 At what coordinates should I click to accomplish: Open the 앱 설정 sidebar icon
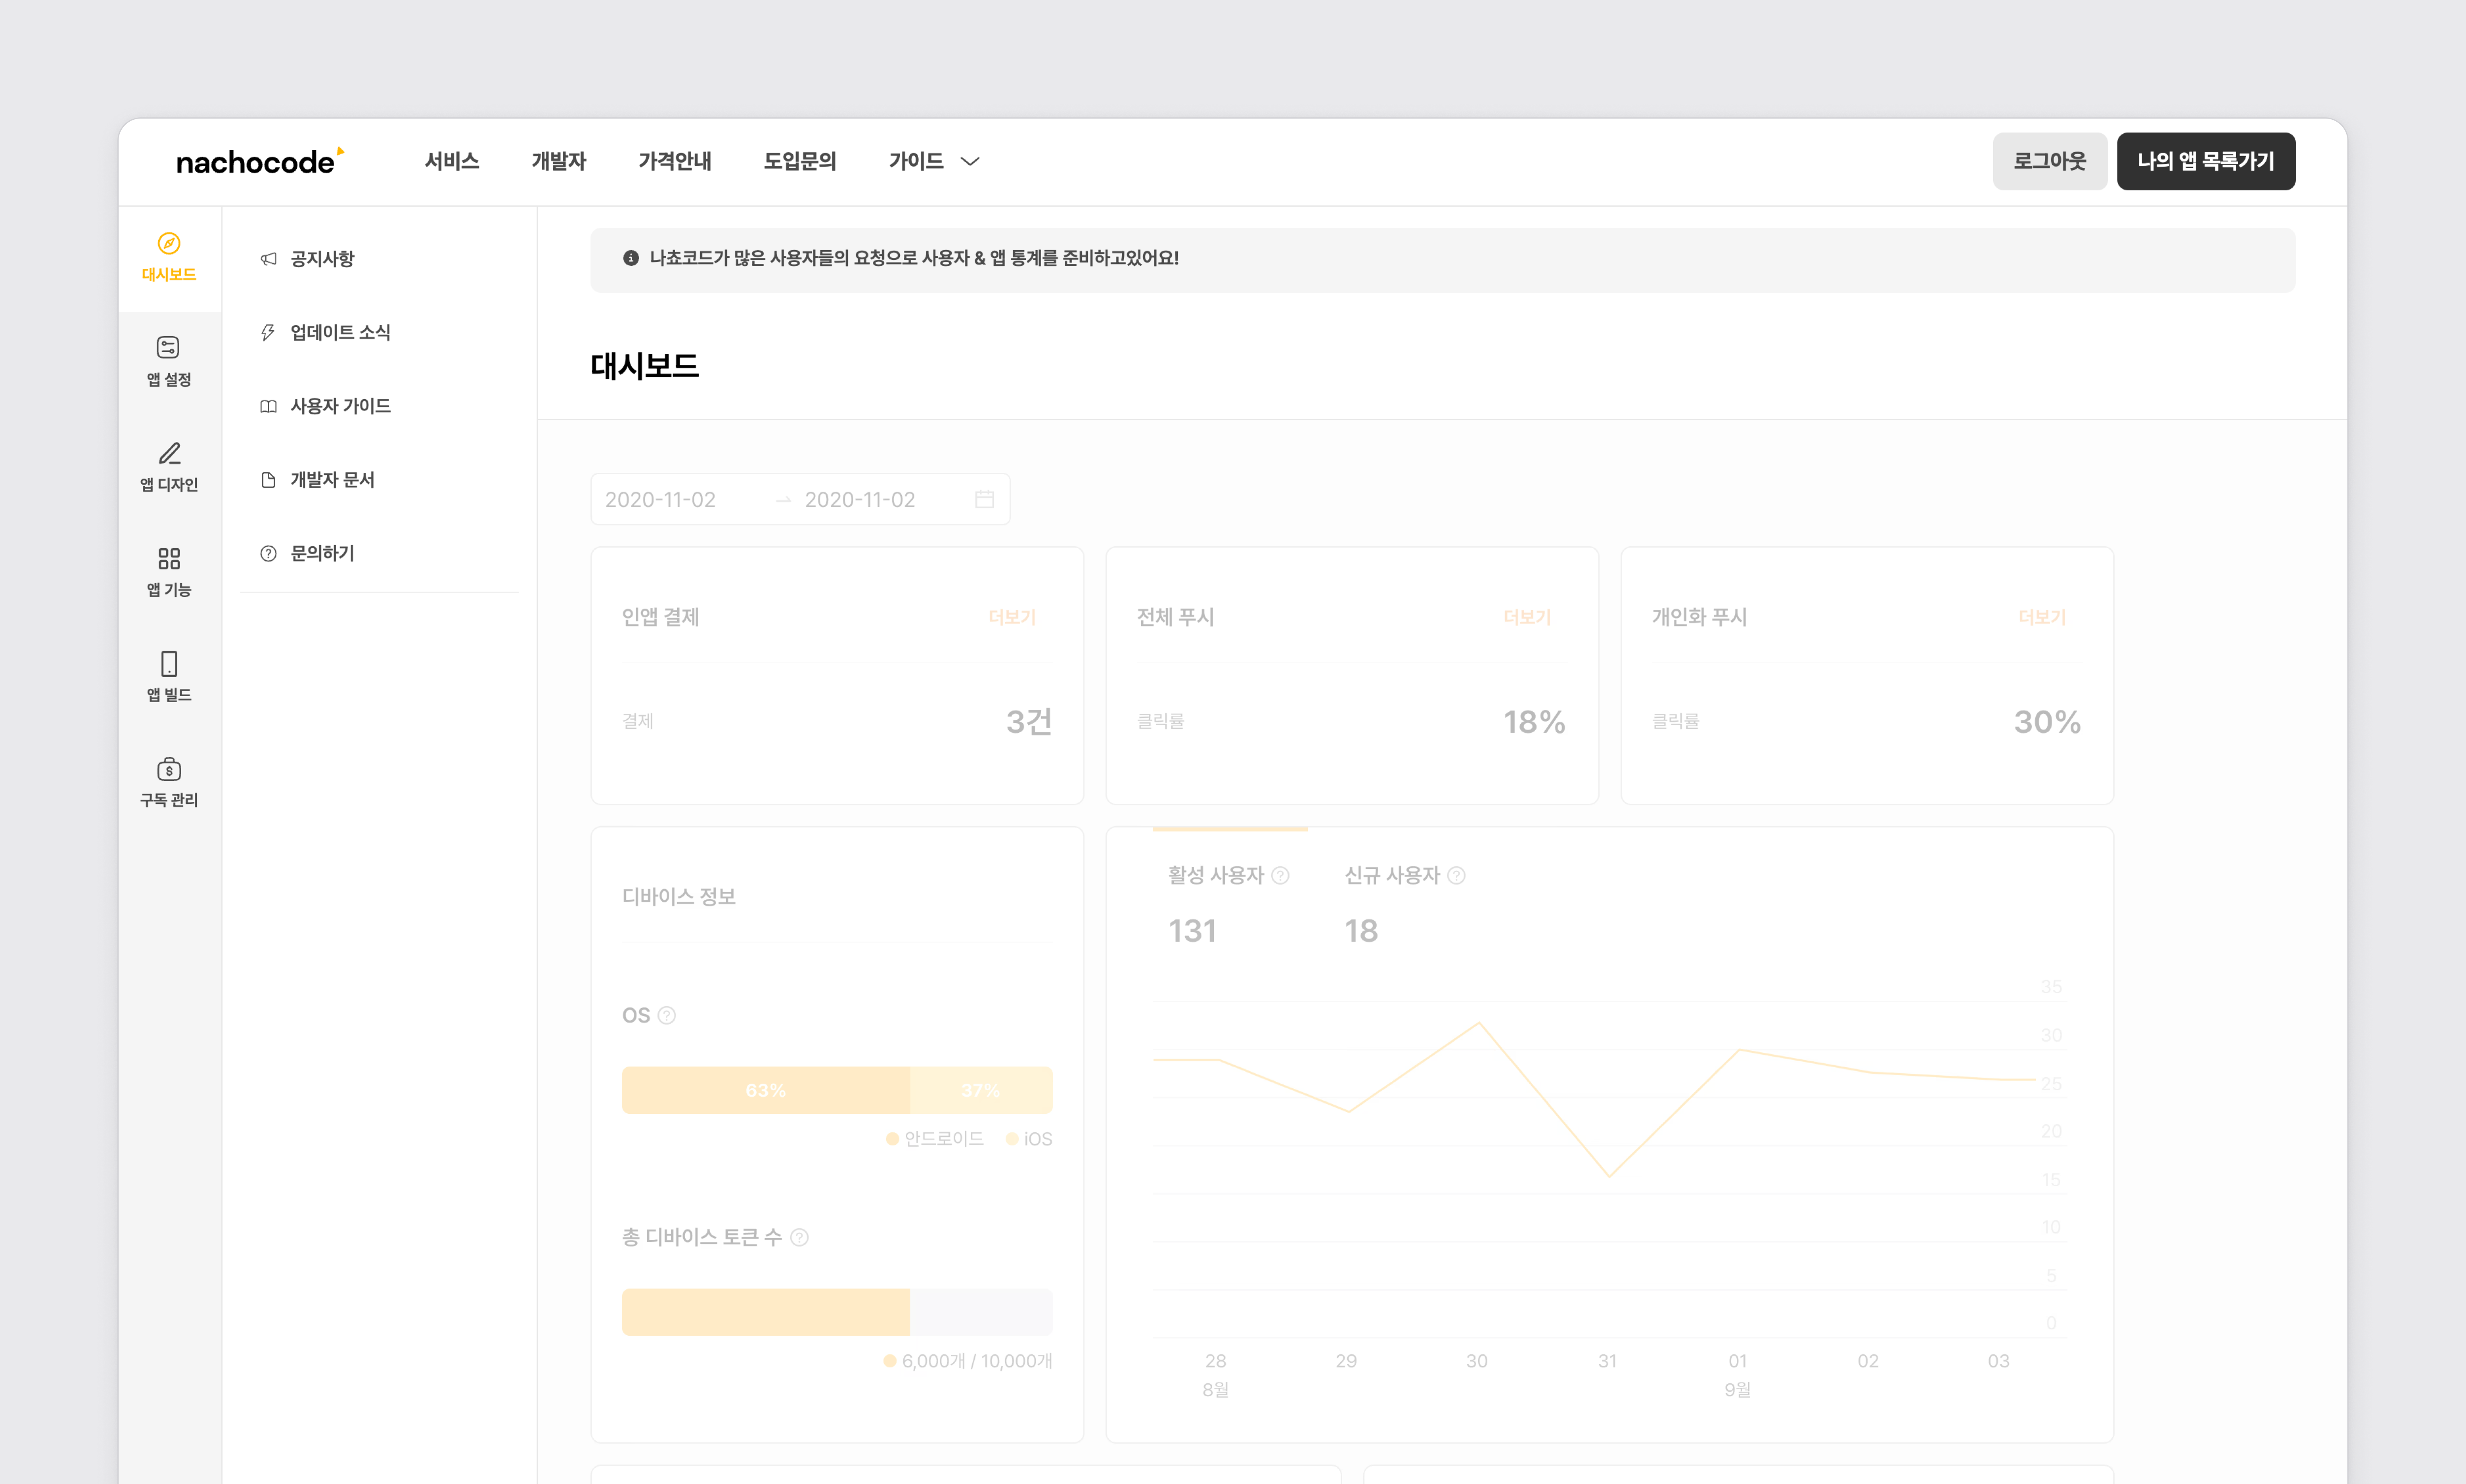click(169, 348)
